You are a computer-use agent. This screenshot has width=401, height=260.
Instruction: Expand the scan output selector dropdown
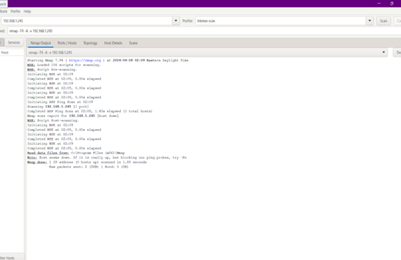pyautogui.click(x=383, y=52)
